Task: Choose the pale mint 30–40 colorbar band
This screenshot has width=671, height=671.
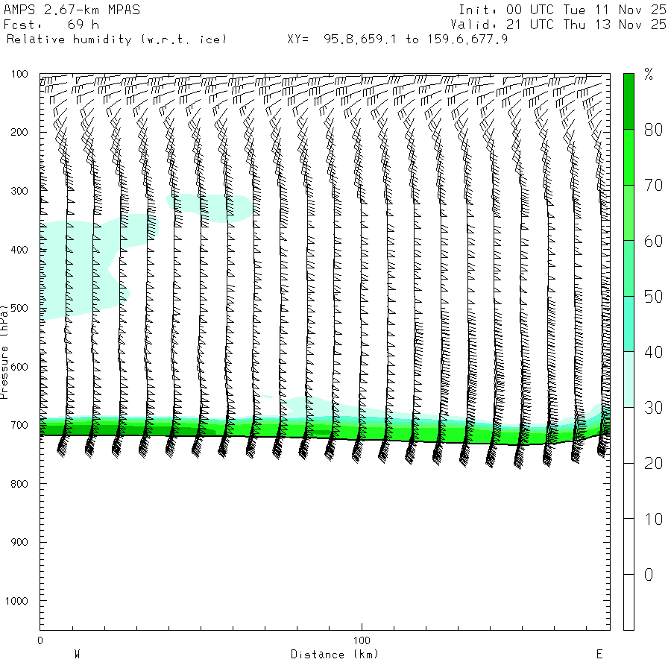Action: coord(629,379)
